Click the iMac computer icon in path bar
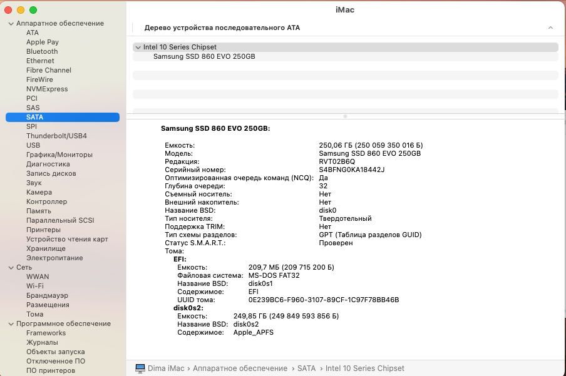 click(140, 368)
